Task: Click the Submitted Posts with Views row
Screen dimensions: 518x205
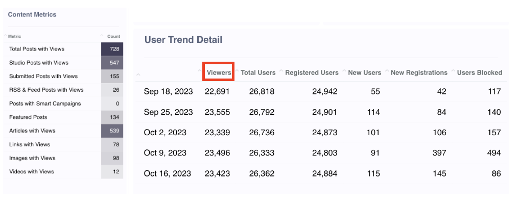Action: coord(63,76)
